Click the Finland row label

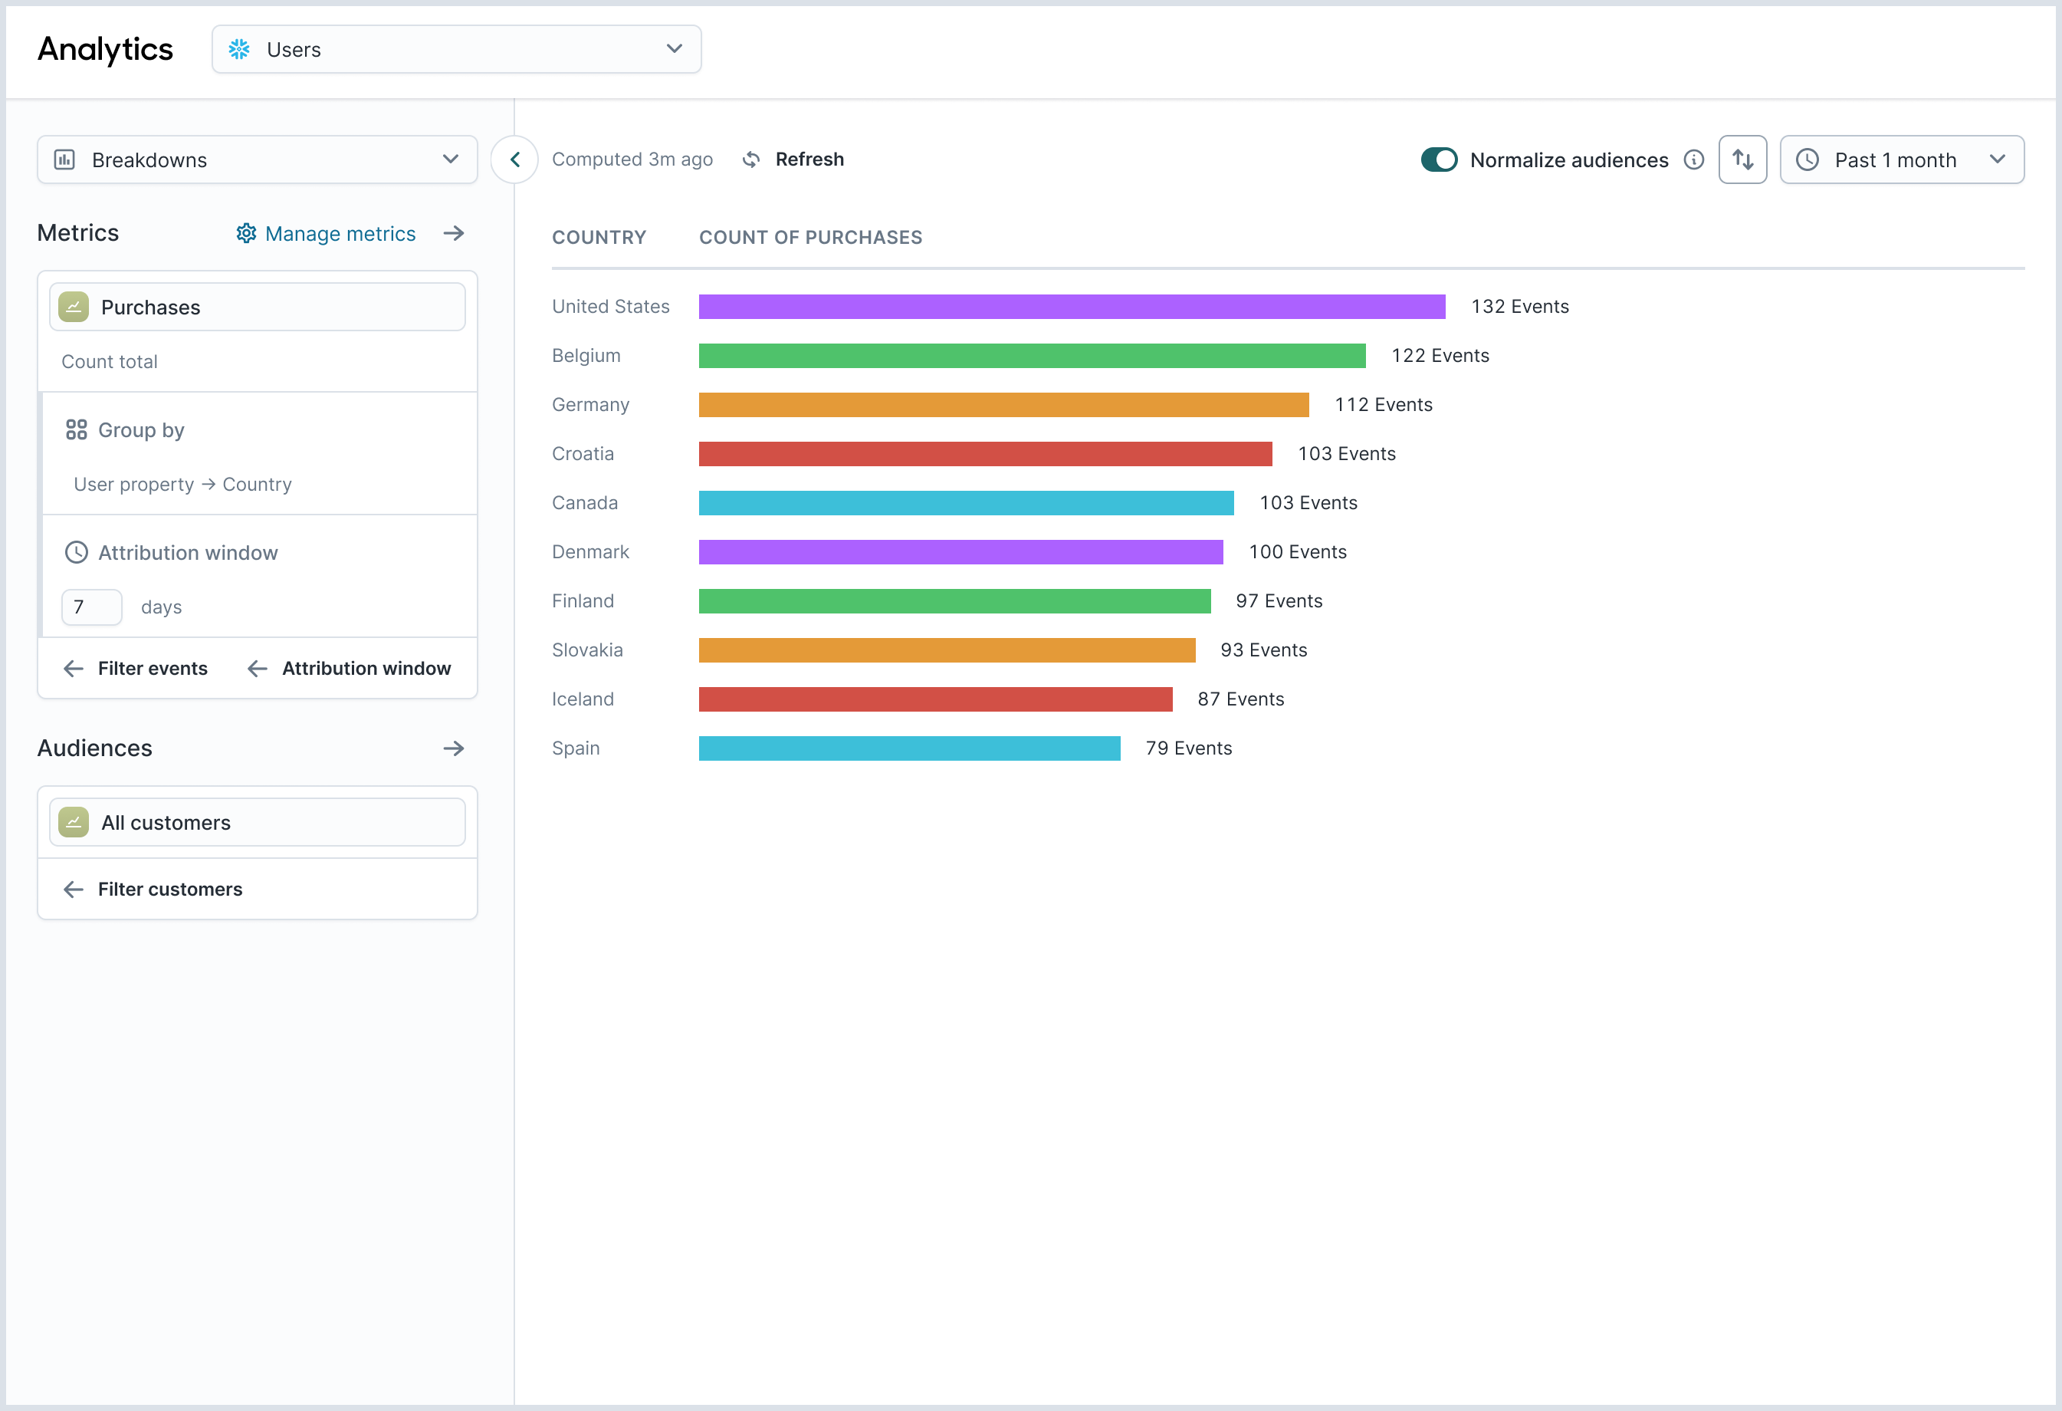583,602
